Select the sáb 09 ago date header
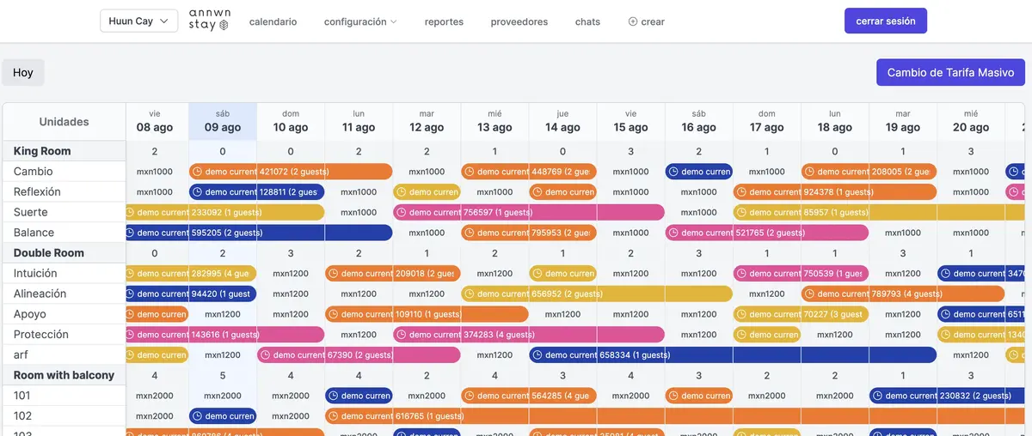1032x436 pixels. pyautogui.click(x=223, y=121)
